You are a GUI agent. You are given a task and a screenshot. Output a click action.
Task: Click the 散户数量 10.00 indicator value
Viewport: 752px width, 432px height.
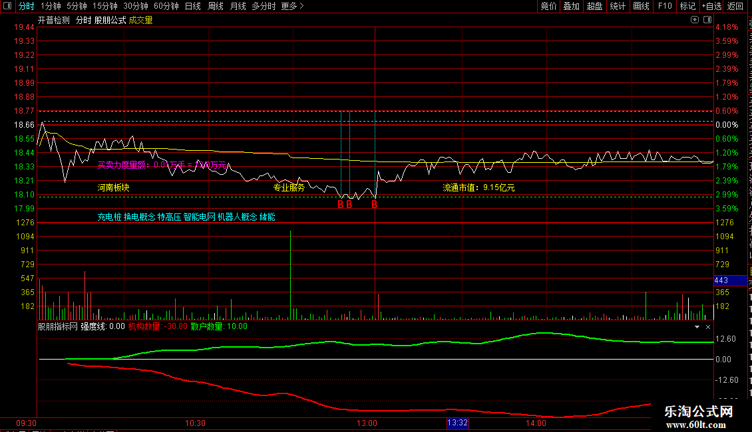(x=219, y=326)
